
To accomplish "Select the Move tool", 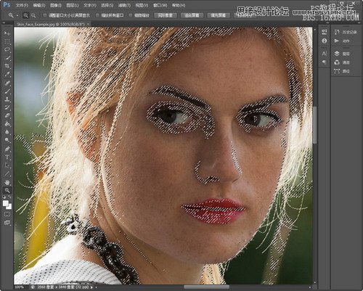I will pos(7,33).
